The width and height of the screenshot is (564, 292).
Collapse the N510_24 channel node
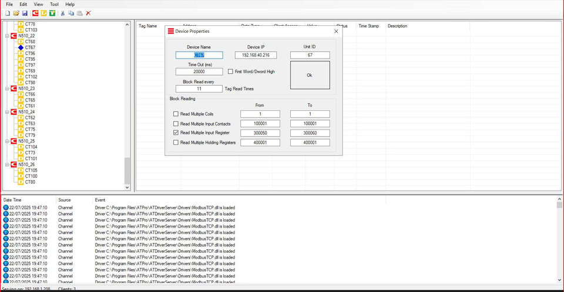tap(6, 112)
